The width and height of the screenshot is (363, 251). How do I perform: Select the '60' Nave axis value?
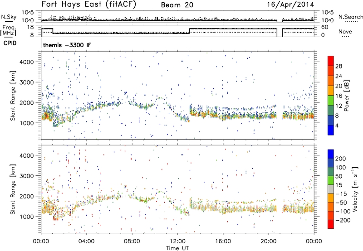pos(325,27)
